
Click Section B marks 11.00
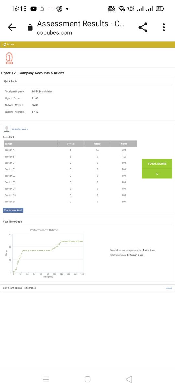[x=124, y=157]
